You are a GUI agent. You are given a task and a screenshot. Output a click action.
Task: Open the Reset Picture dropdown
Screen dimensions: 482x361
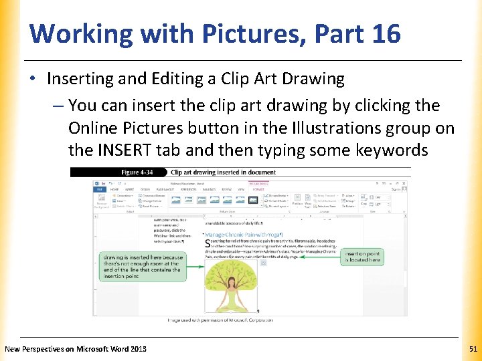coord(151,207)
